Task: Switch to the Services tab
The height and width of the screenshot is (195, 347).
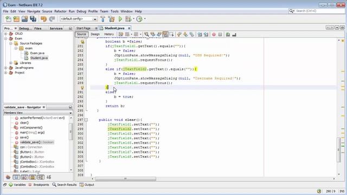Action: pos(56,28)
